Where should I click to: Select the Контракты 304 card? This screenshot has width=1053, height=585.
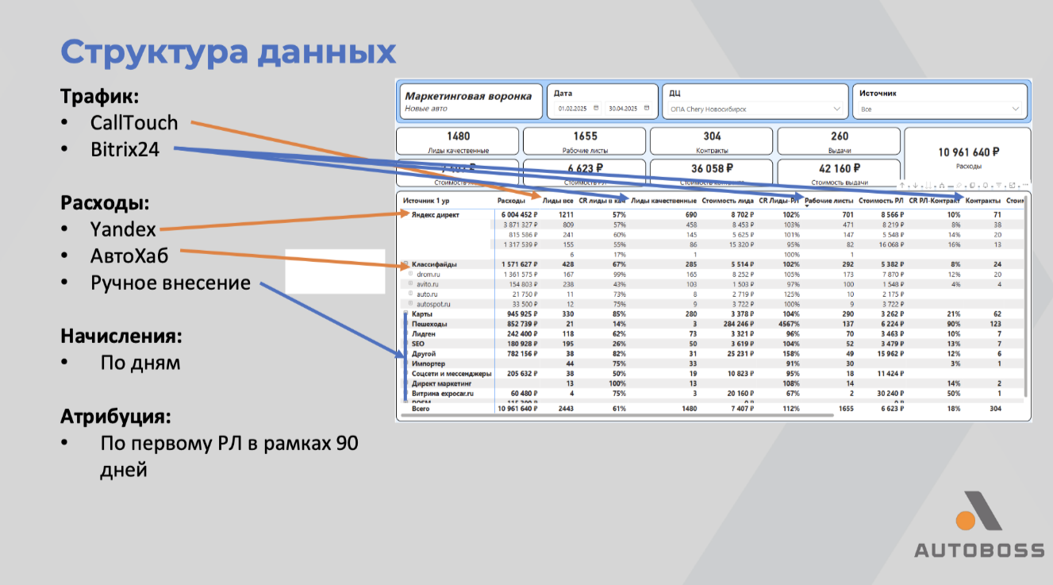[712, 141]
